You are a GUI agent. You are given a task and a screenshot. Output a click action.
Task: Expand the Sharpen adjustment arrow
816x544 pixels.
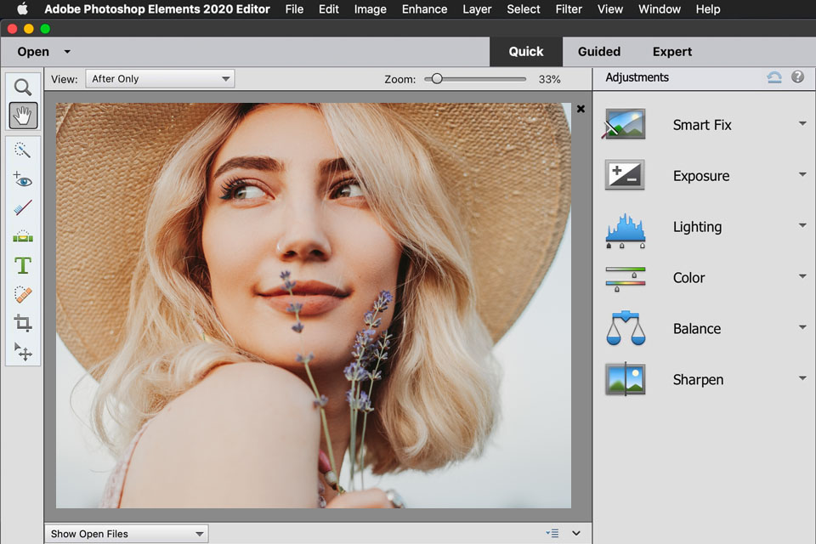(802, 378)
